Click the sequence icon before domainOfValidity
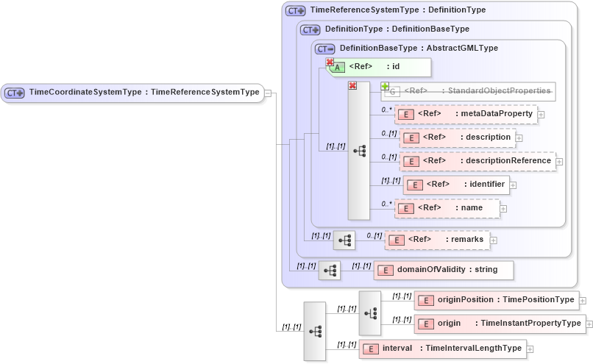593x364 pixels. click(x=330, y=271)
